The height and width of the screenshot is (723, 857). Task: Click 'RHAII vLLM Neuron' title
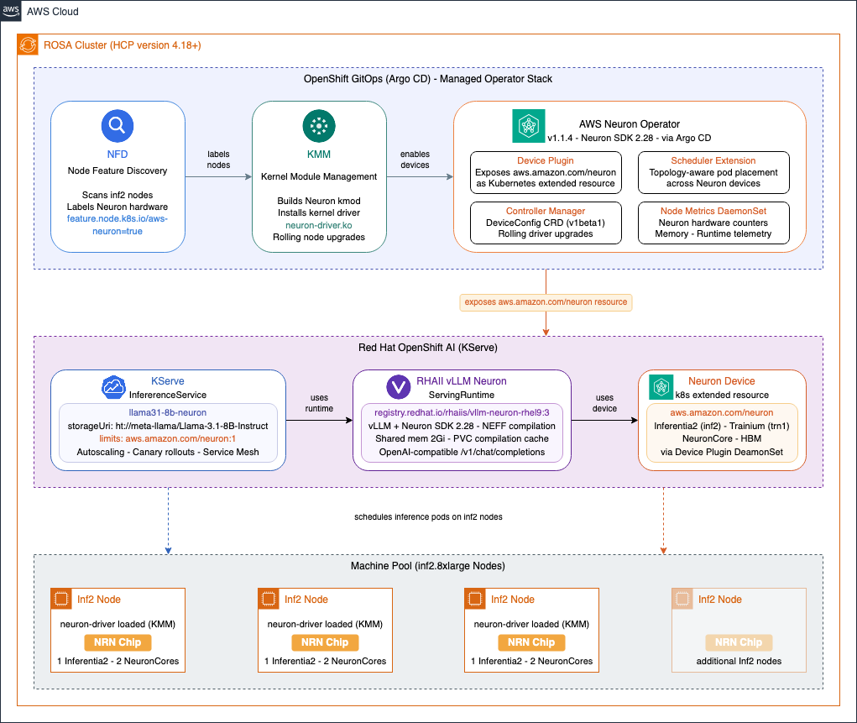[462, 381]
